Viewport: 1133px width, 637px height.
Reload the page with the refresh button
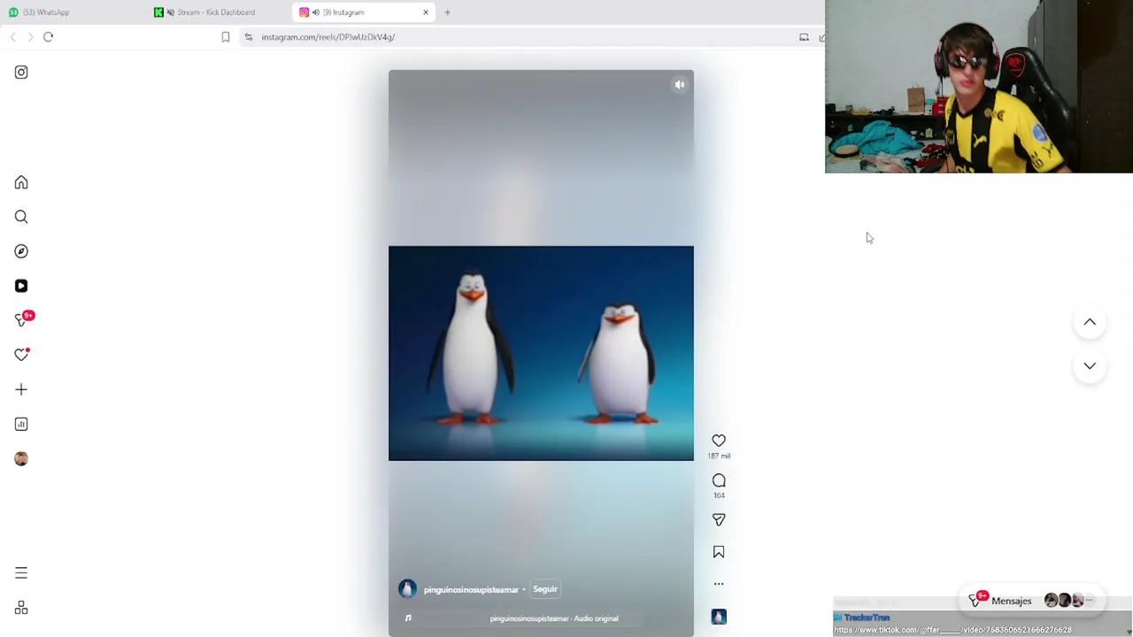click(x=48, y=37)
